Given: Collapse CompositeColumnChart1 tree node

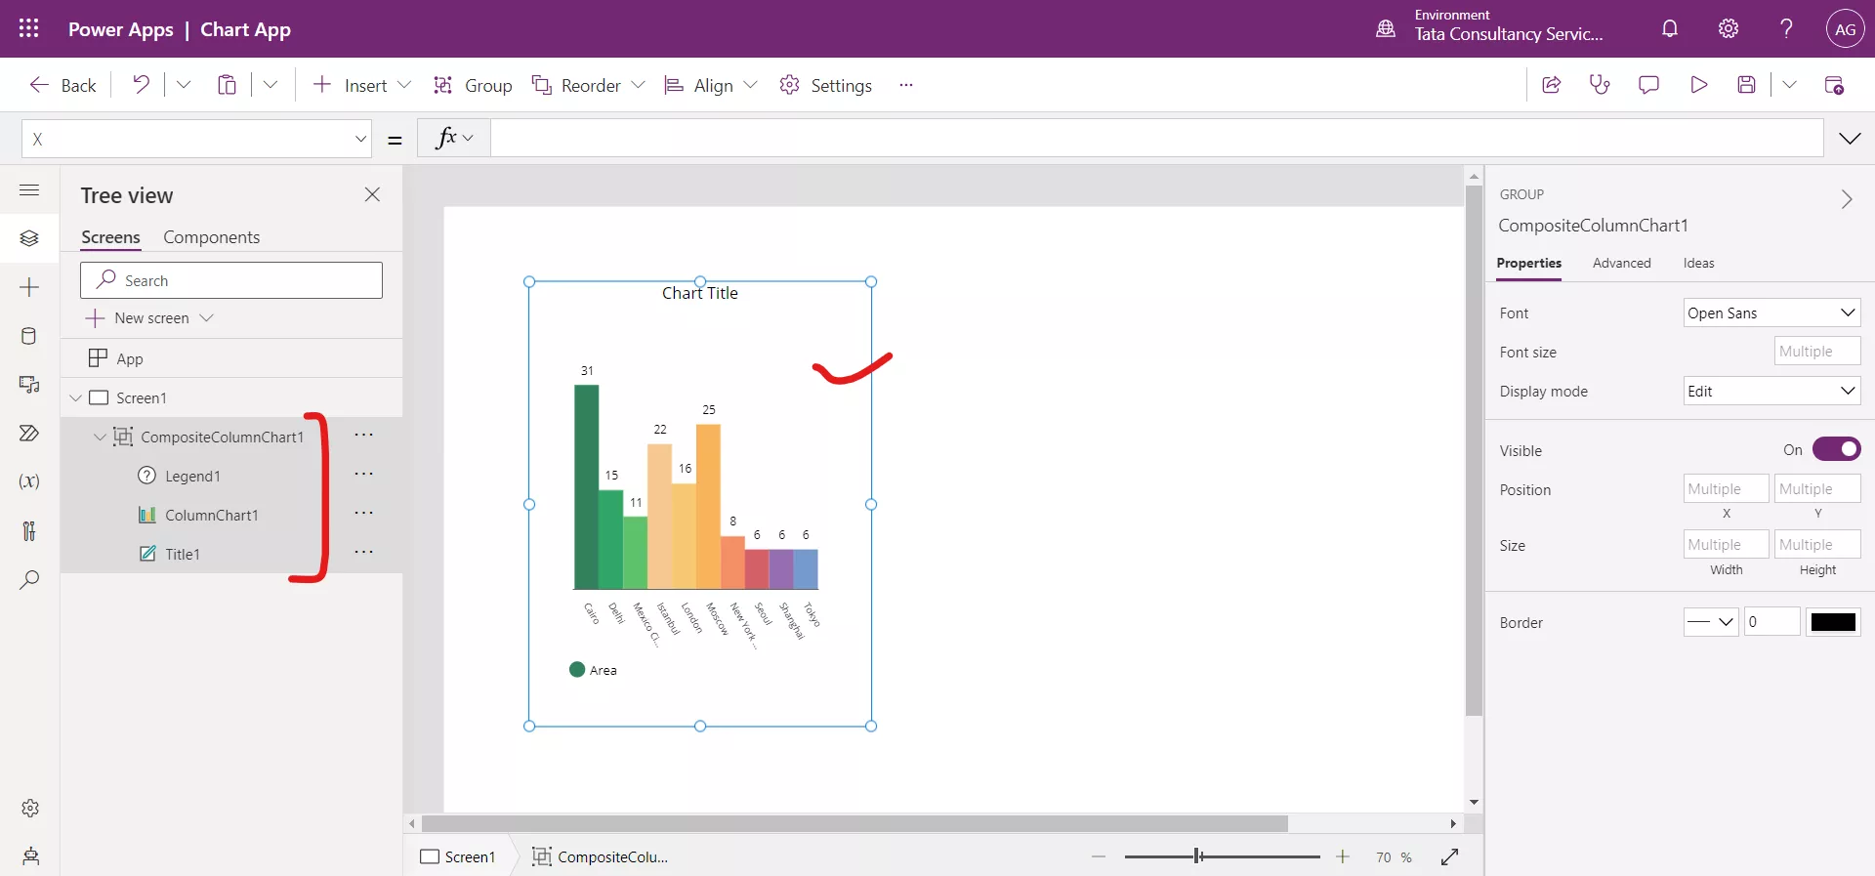Looking at the screenshot, I should tap(100, 437).
